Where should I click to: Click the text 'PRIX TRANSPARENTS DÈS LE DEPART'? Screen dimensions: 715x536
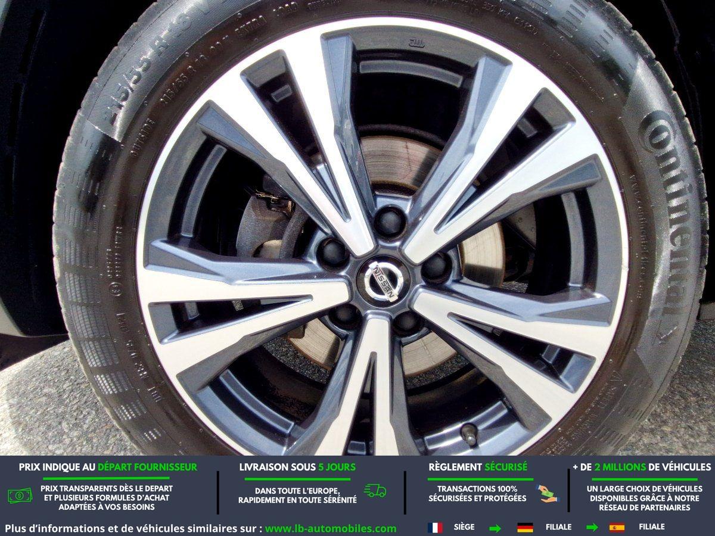(x=107, y=488)
